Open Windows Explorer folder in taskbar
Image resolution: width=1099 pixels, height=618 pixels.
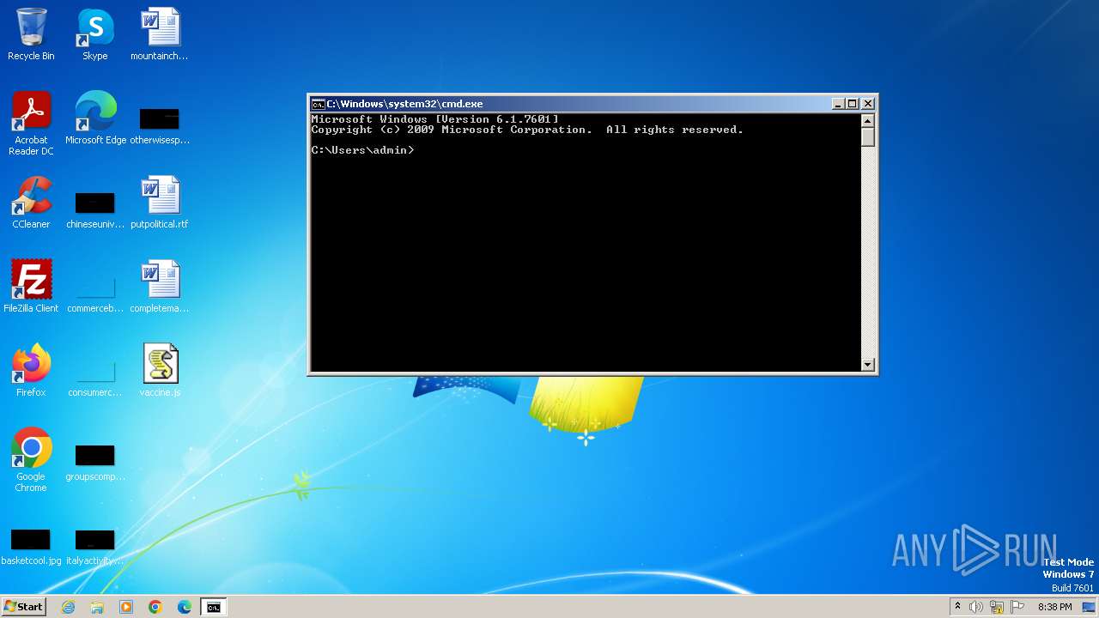(x=97, y=607)
